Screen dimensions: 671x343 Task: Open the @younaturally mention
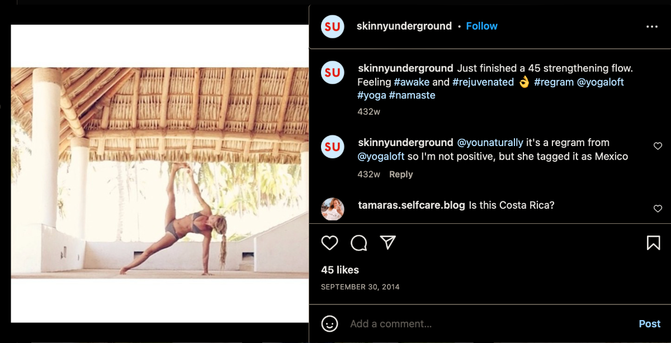tap(490, 143)
